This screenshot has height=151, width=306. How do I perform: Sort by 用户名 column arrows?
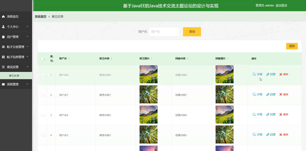pos(69,58)
